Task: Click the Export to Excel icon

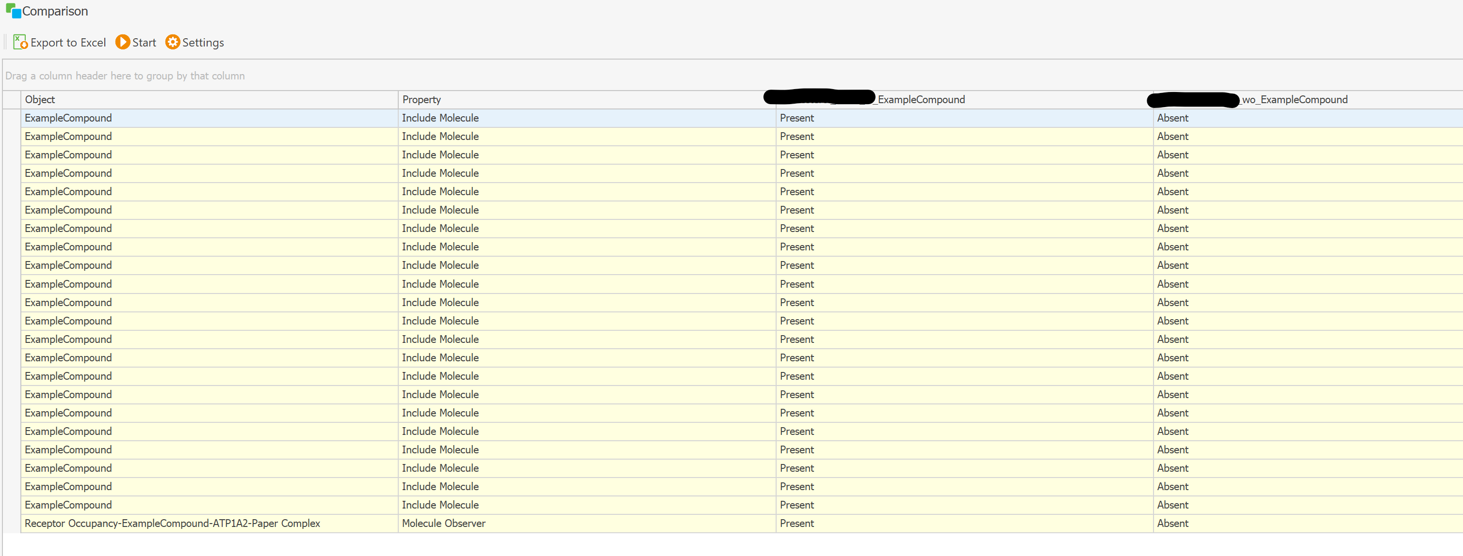Action: coord(20,42)
